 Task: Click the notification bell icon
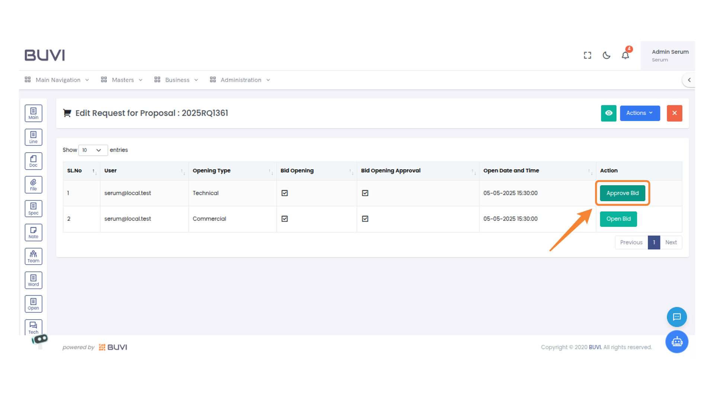pyautogui.click(x=625, y=55)
